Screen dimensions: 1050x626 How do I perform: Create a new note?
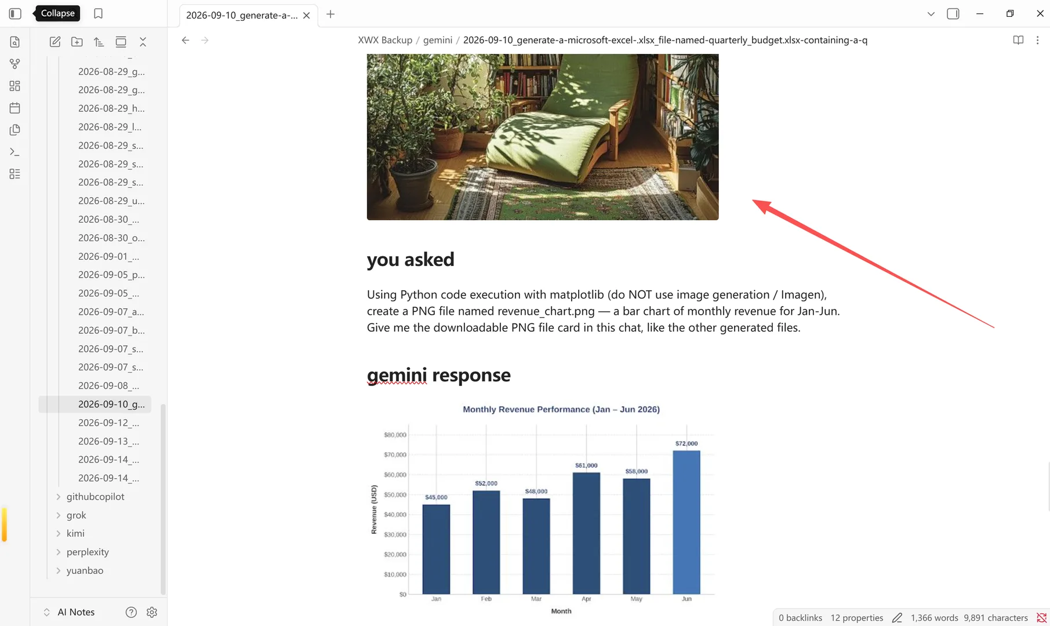[x=55, y=42]
